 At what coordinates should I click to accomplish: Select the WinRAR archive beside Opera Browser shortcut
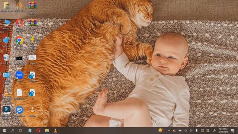click(x=32, y=23)
